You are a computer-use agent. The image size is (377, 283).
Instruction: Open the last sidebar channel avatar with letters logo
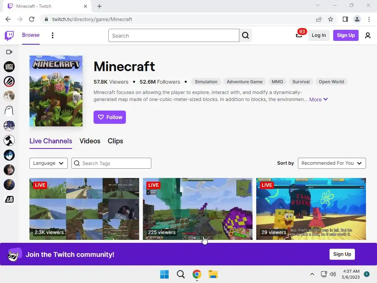(9, 199)
